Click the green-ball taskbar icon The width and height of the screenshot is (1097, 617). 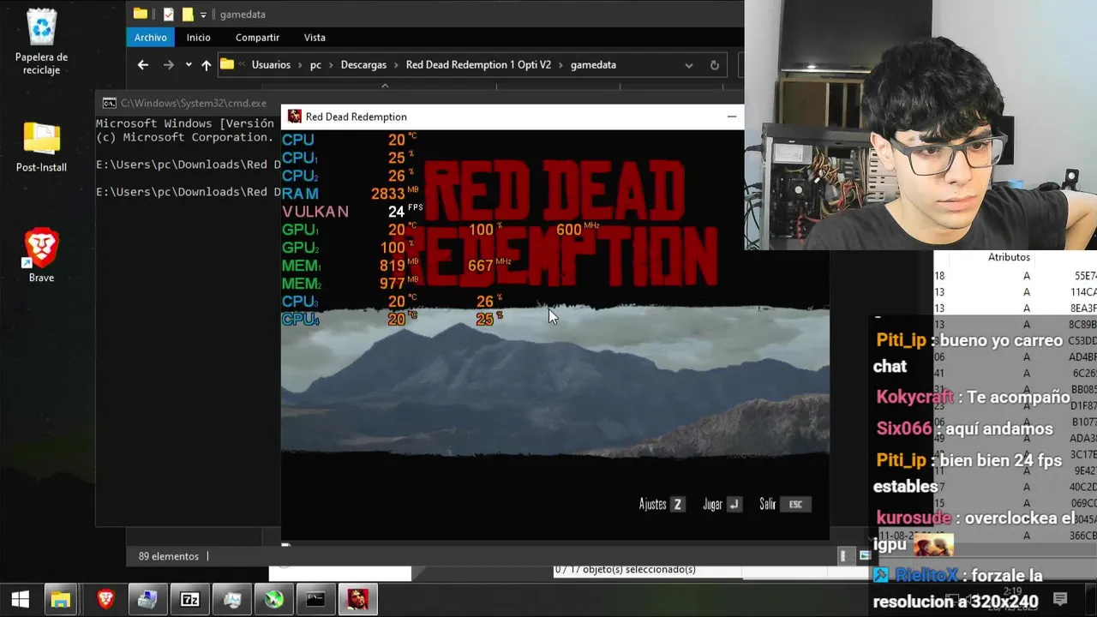point(273,600)
